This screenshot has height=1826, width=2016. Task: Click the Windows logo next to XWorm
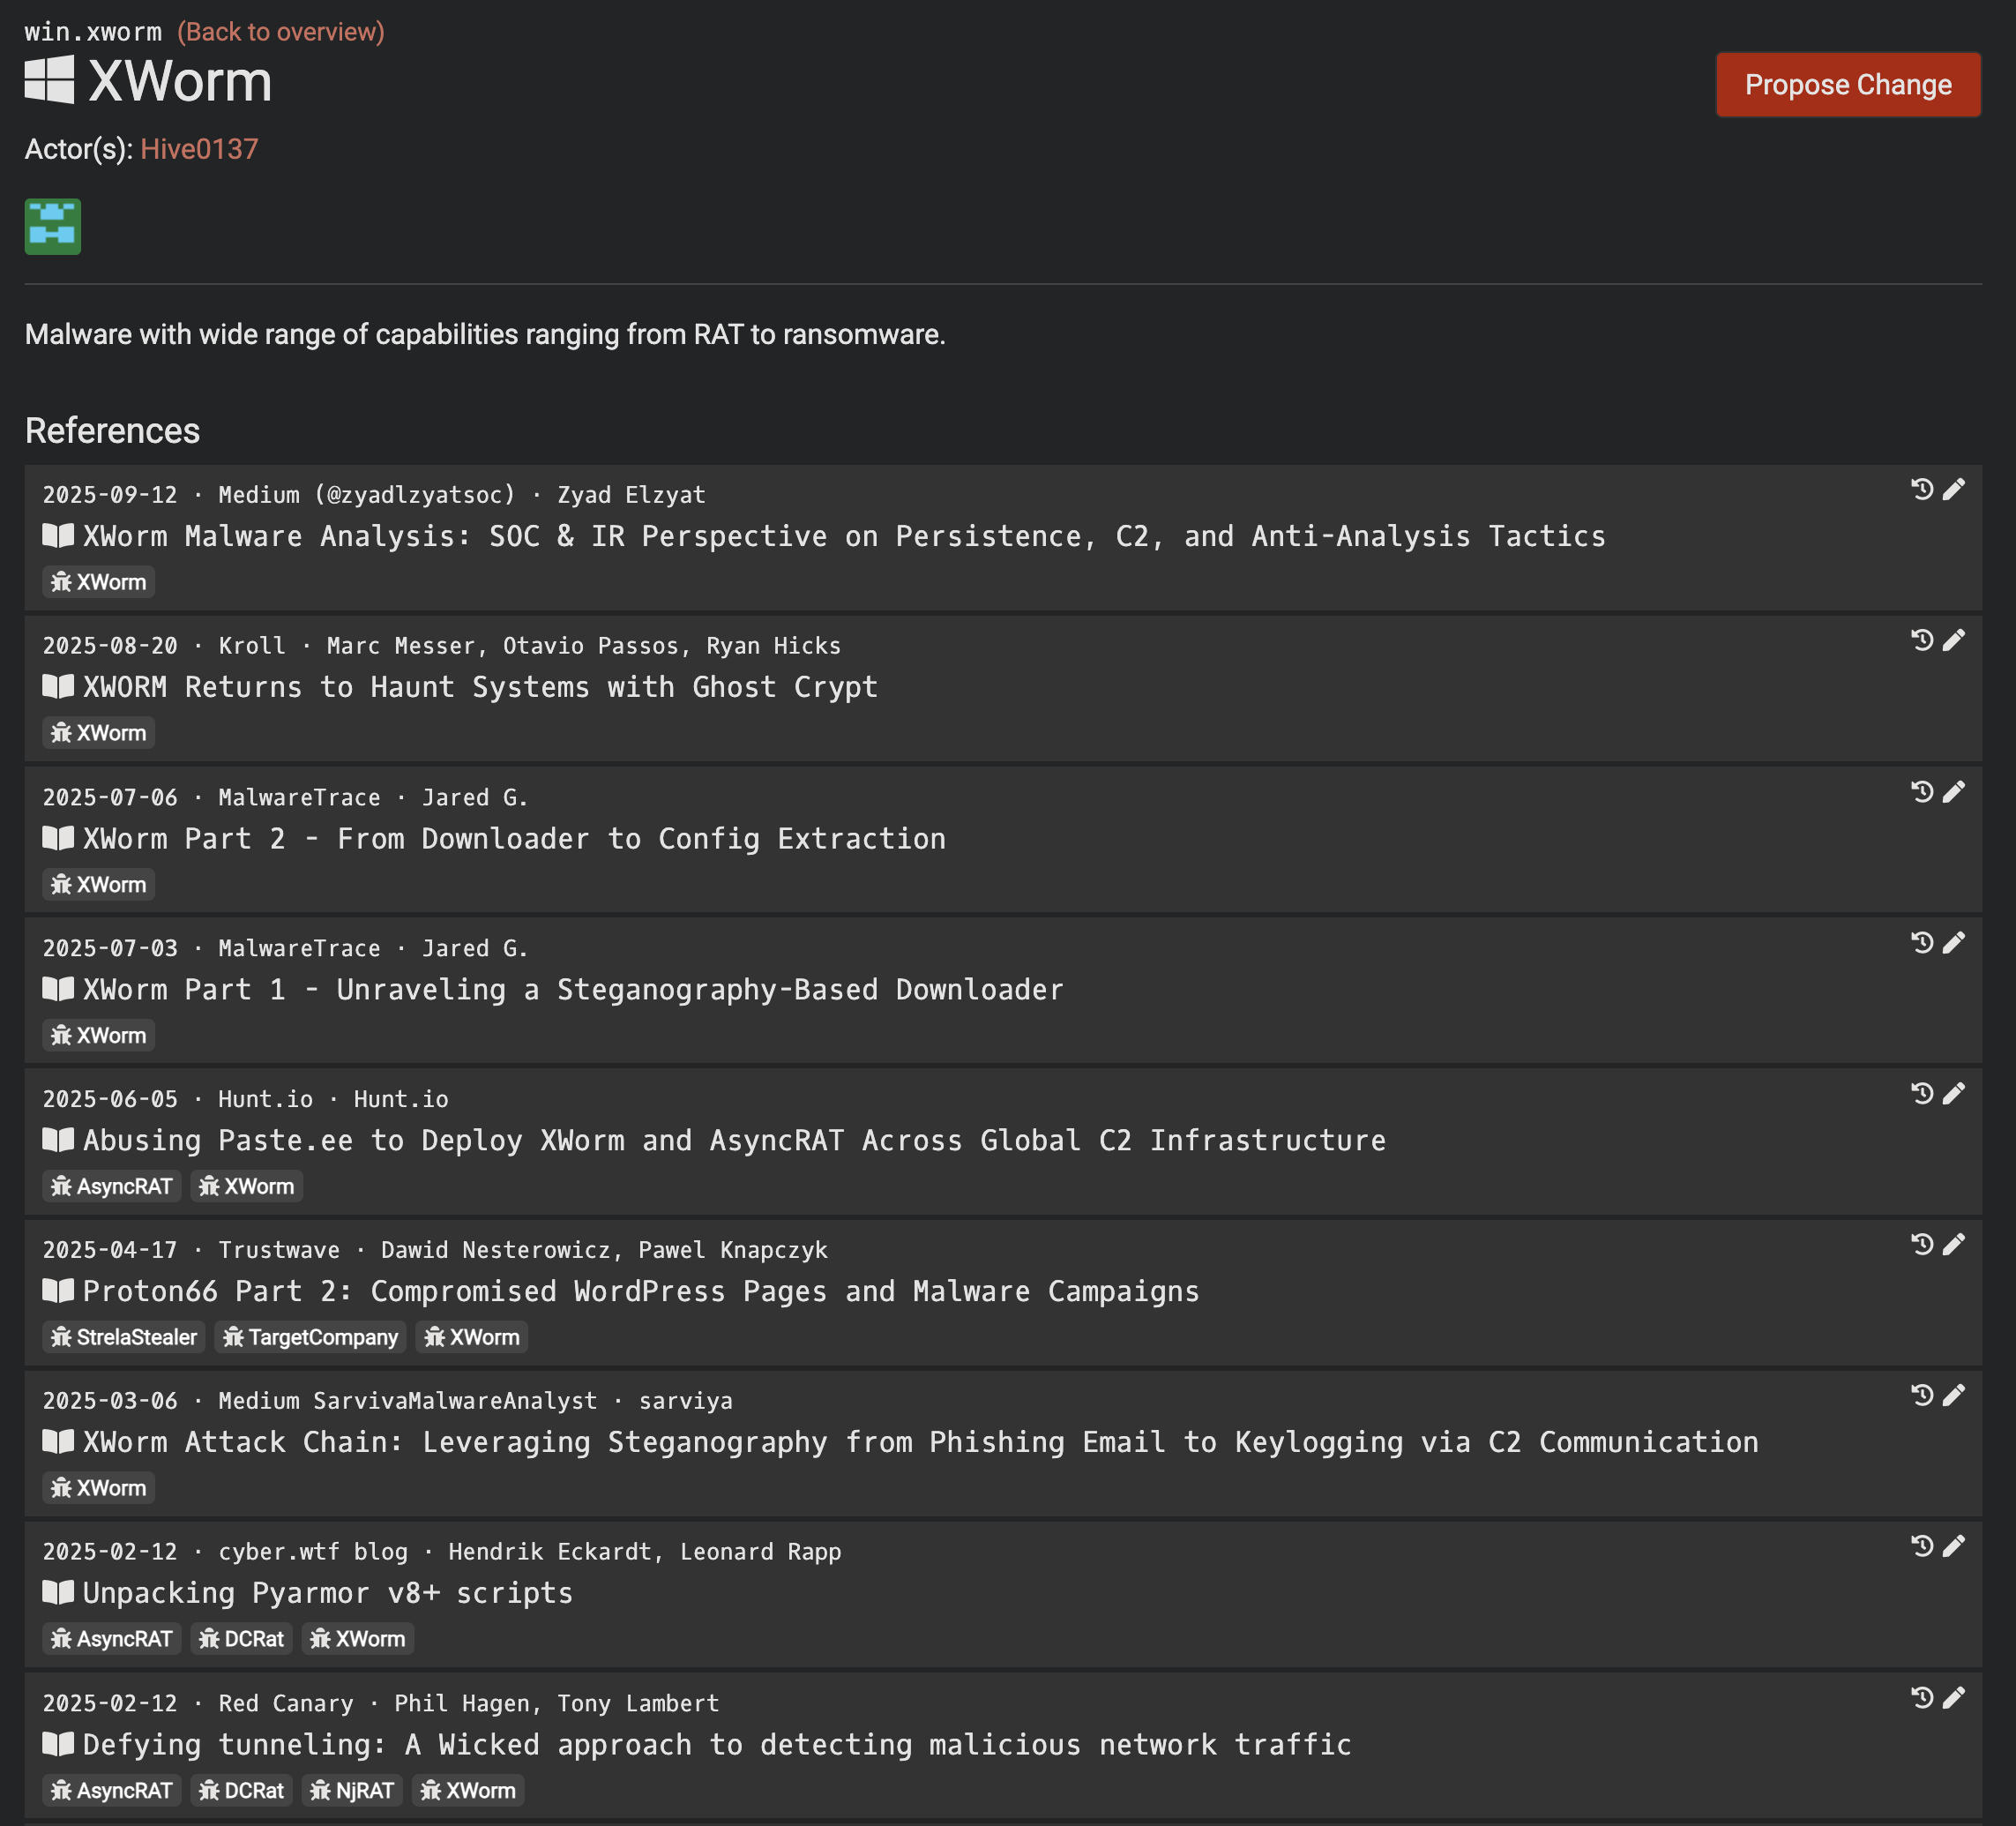49,80
